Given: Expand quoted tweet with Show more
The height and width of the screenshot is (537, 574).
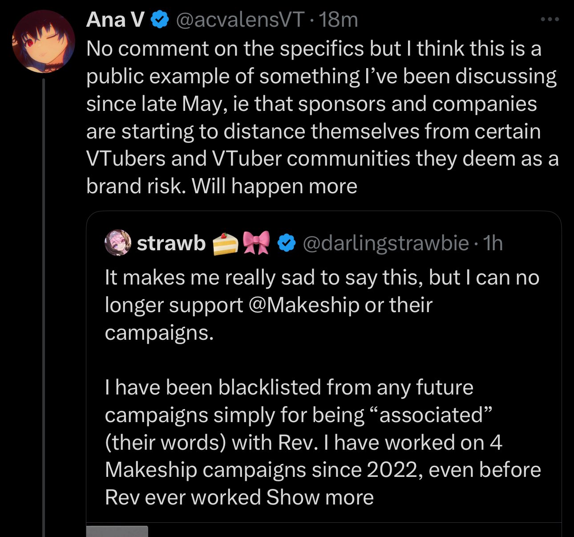Looking at the screenshot, I should [320, 497].
